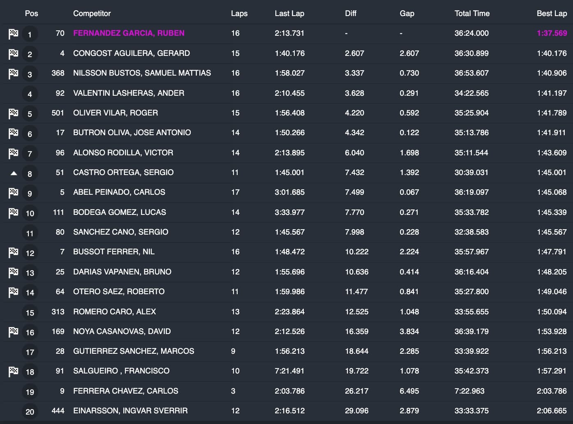This screenshot has height=424, width=573.
Task: Click the highlighted best lap 1:37.569
Action: tap(551, 33)
